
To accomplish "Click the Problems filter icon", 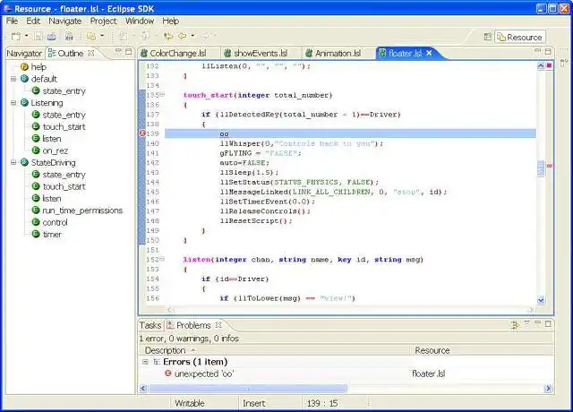I will [x=515, y=325].
